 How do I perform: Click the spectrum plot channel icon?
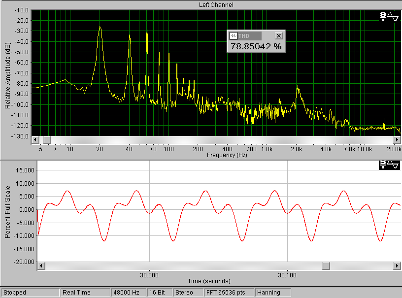coord(389,17)
